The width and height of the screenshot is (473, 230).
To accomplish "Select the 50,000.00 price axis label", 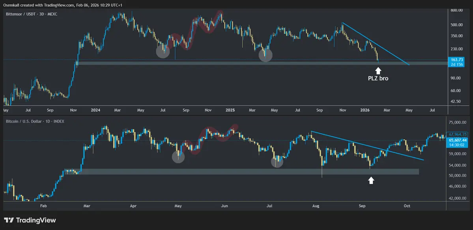I will 458,176.
